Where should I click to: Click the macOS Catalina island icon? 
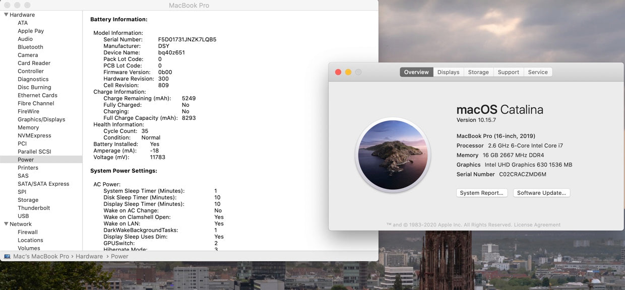(x=393, y=155)
